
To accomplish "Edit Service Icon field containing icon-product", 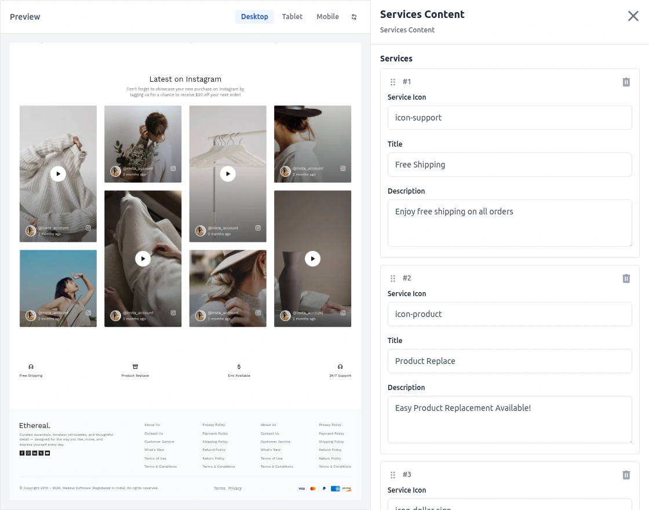I will pyautogui.click(x=509, y=314).
